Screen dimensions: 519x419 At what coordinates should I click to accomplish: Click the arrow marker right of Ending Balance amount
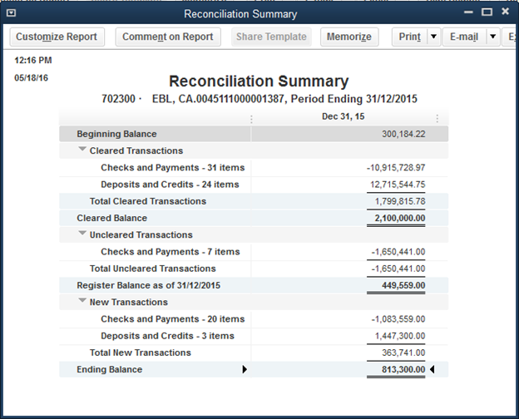pyautogui.click(x=432, y=369)
